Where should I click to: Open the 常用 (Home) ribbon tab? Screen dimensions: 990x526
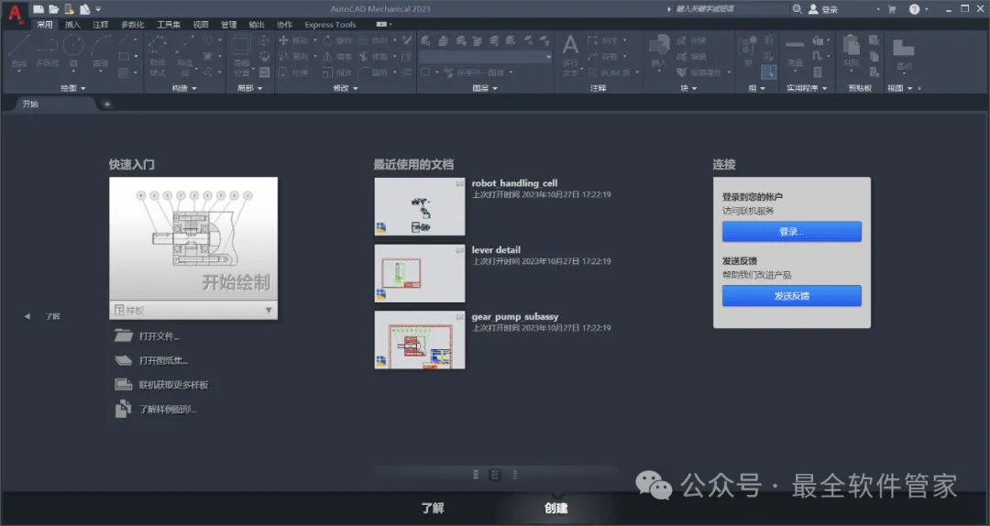tap(45, 25)
